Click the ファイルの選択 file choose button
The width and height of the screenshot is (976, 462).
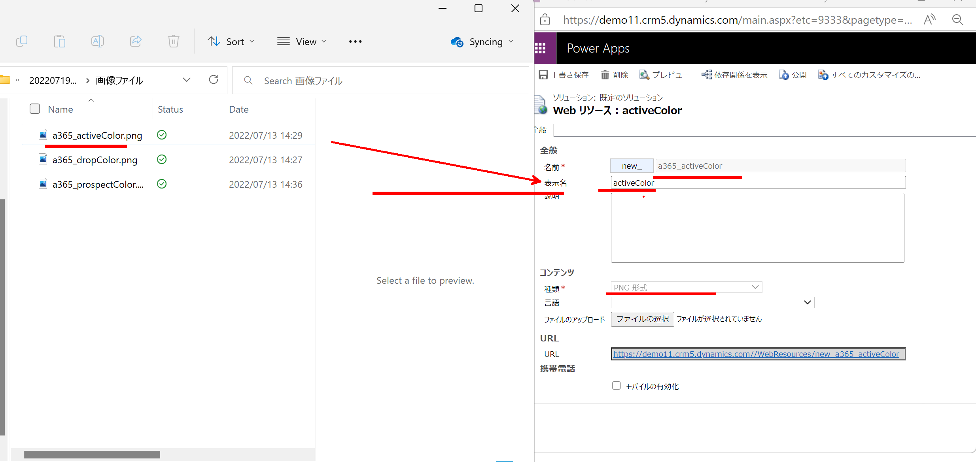(642, 319)
